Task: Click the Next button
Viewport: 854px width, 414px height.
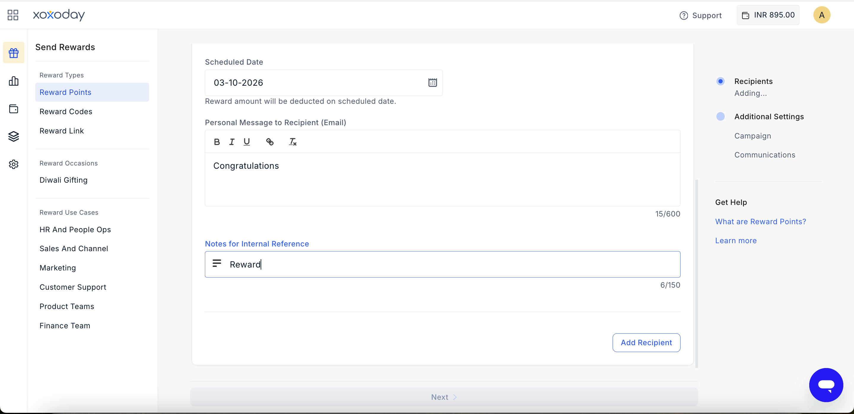Action: tap(444, 397)
